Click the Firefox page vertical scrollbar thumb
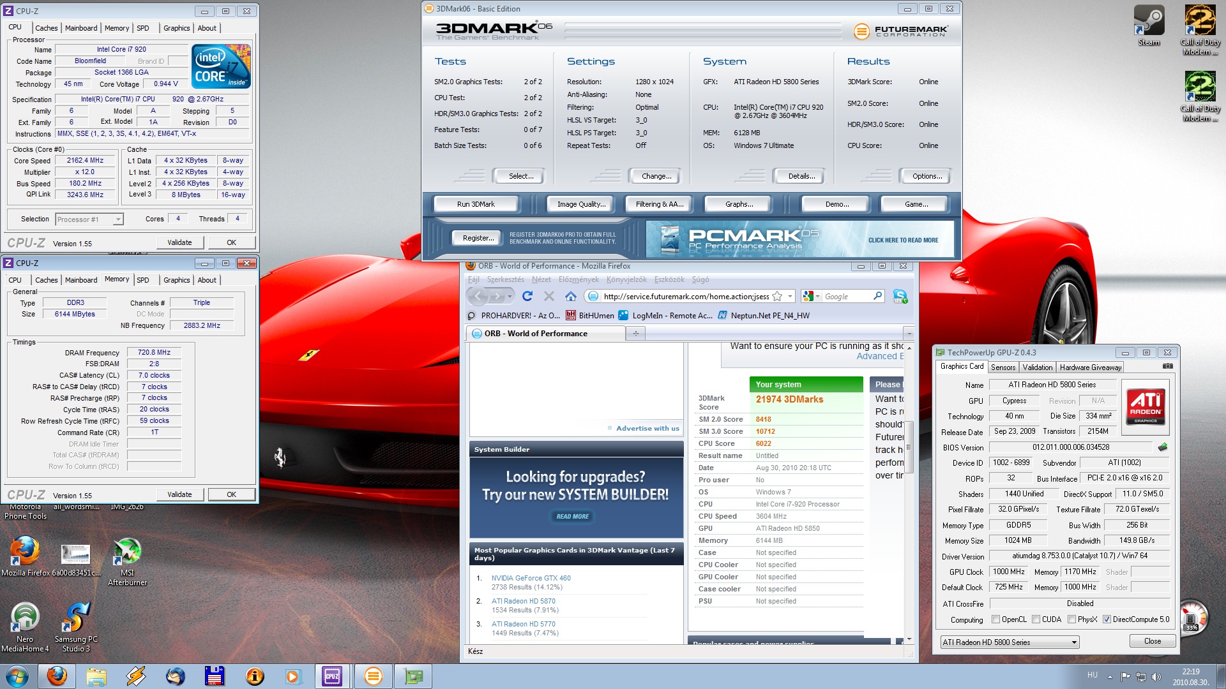The width and height of the screenshot is (1226, 689). coord(909,447)
